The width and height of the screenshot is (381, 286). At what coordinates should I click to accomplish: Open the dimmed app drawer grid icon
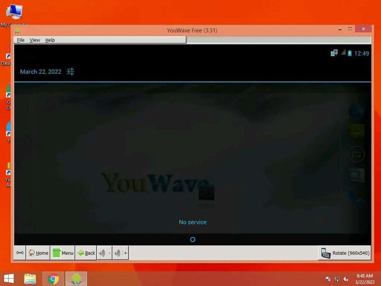(356, 154)
